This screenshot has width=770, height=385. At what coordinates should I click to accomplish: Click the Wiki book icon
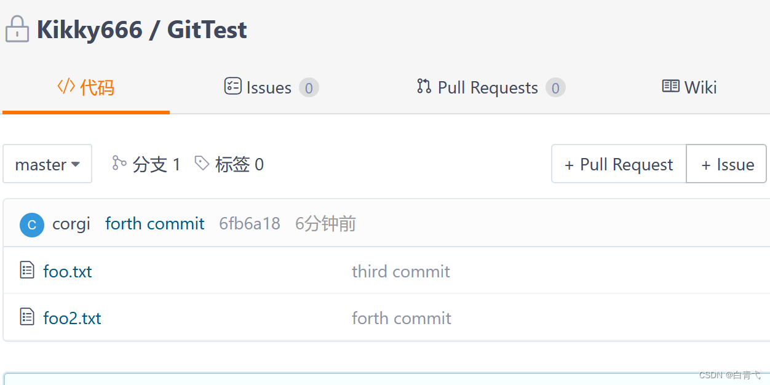670,86
